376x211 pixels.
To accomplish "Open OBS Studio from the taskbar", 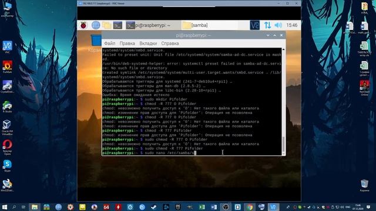I will 226,207.
